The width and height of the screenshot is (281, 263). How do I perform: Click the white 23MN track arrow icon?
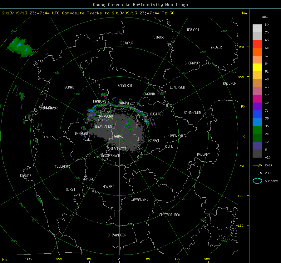point(257,173)
